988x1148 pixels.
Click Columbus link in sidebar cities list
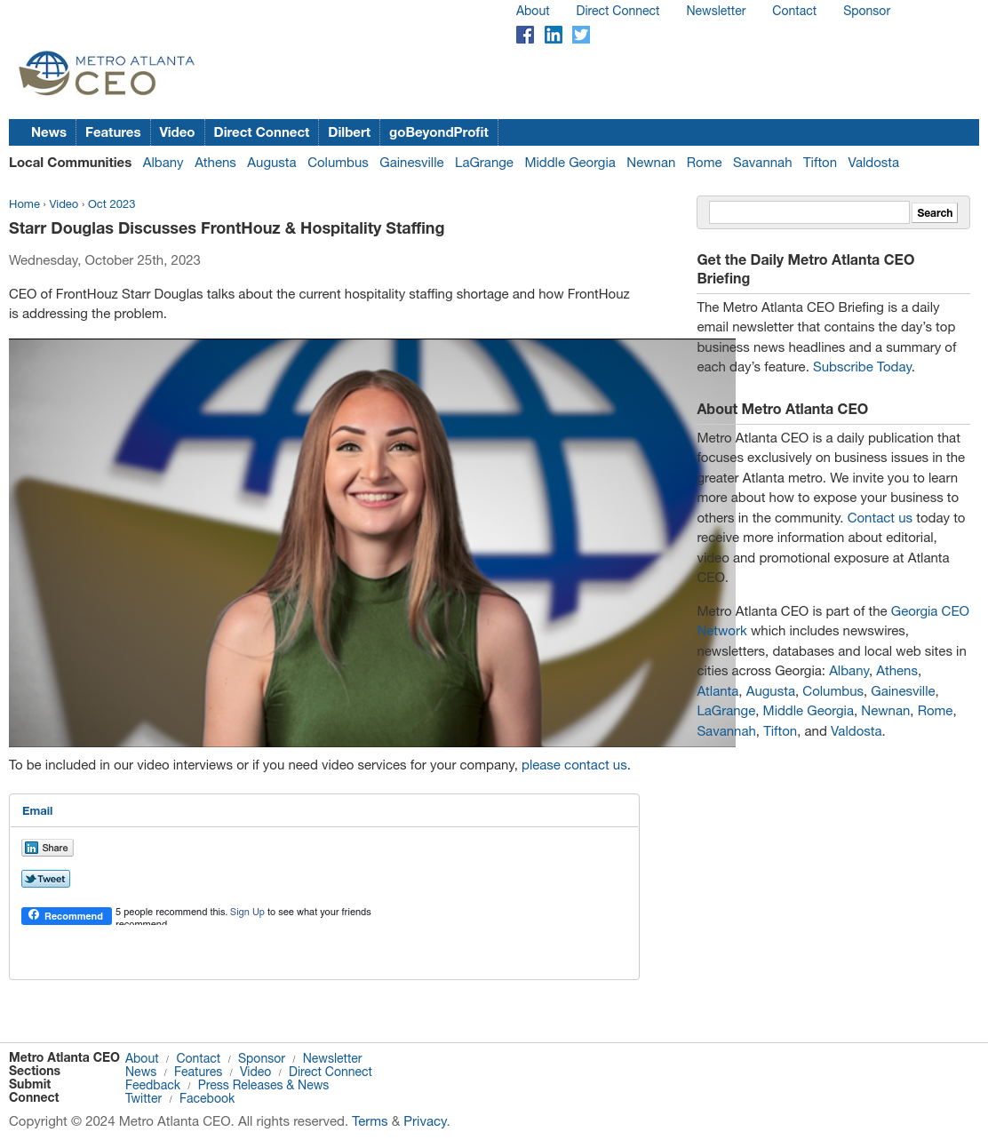point(833,691)
